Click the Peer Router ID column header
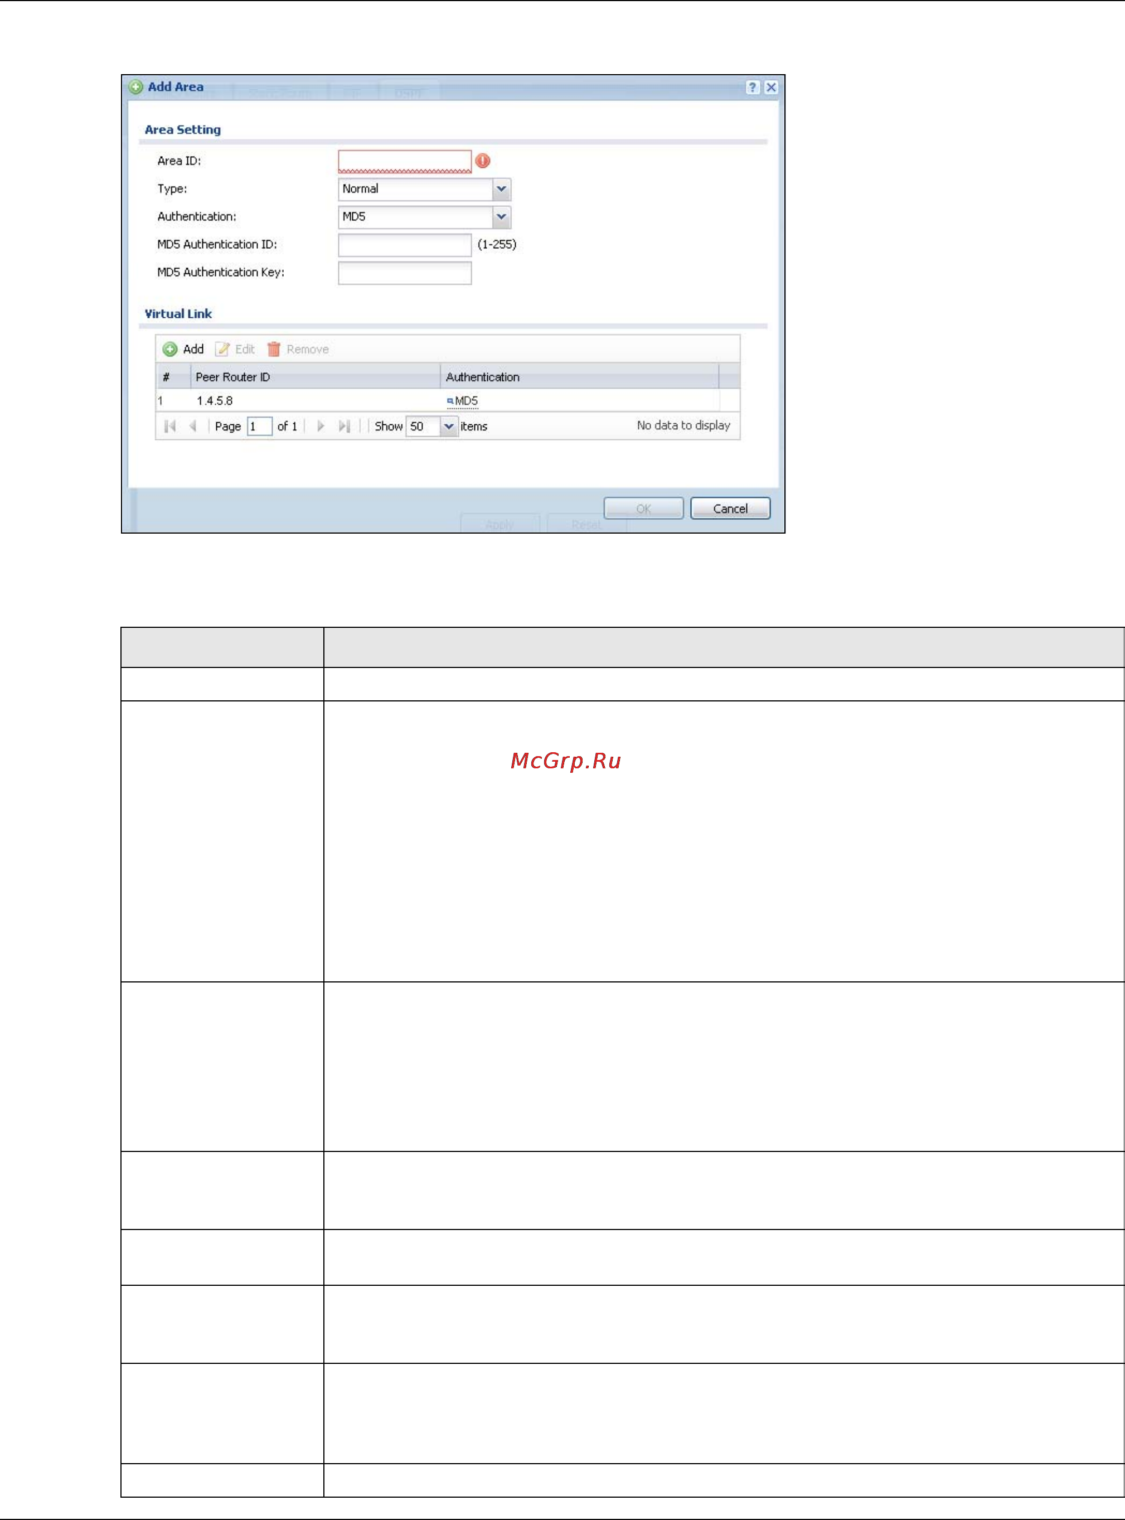The width and height of the screenshot is (1125, 1520). coord(316,377)
